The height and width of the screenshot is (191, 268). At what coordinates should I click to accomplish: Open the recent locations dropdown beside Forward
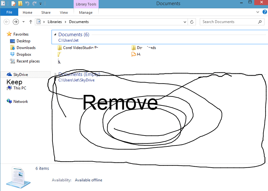(x=23, y=21)
